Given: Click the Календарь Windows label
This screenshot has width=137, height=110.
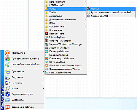Looking at the screenshot, I should pos(59,51).
